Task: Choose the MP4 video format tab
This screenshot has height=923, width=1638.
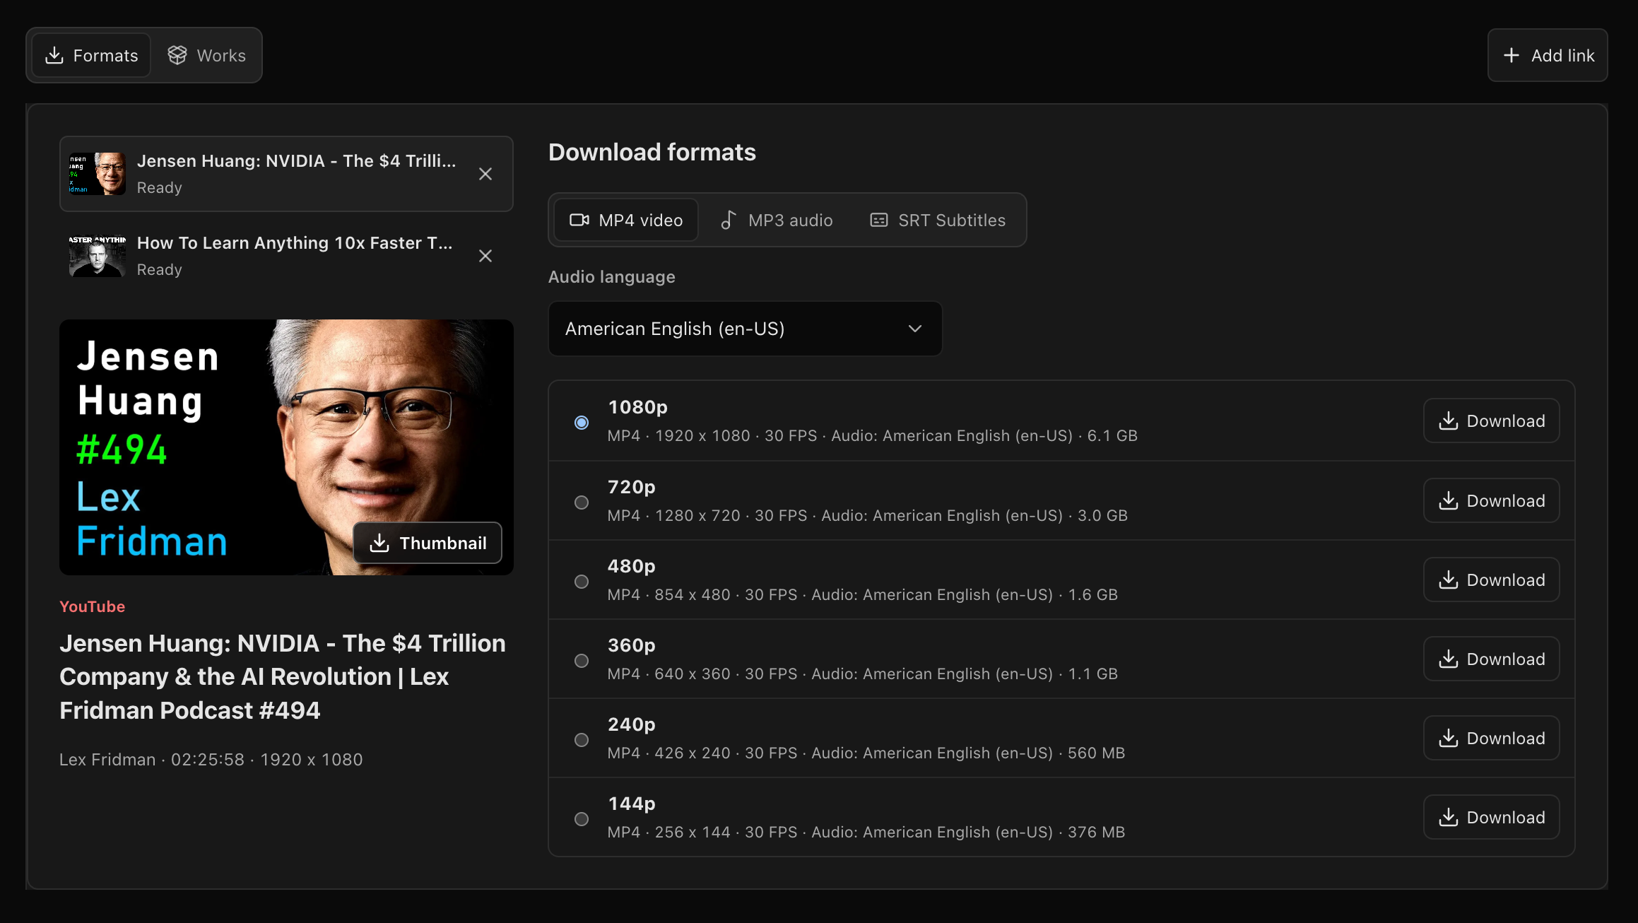Action: (x=626, y=221)
